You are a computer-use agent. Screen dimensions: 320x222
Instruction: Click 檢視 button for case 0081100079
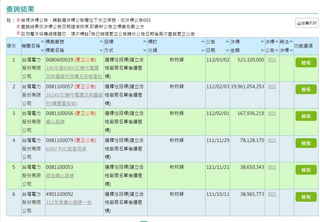coord(306,143)
